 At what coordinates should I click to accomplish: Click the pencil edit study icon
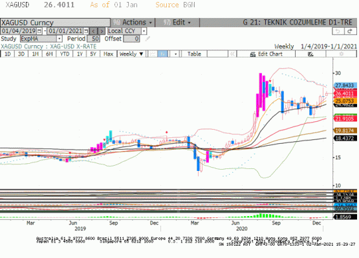(x=147, y=39)
